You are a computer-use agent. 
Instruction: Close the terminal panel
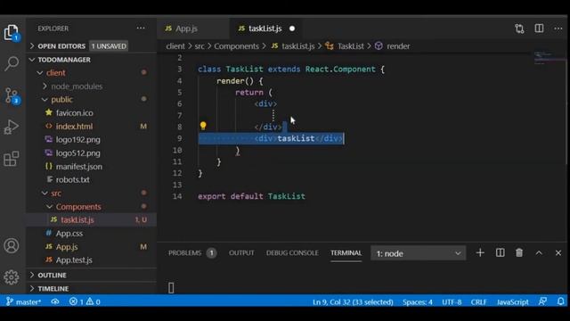tap(558, 253)
